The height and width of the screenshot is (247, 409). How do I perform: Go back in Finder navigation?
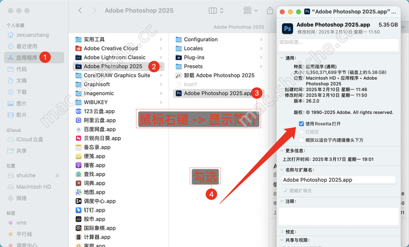click(x=80, y=10)
